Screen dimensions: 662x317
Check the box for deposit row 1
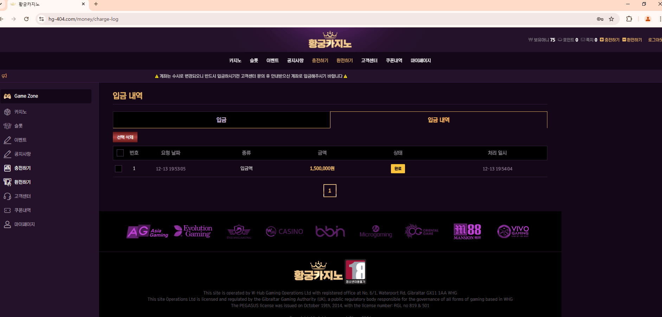pos(118,169)
